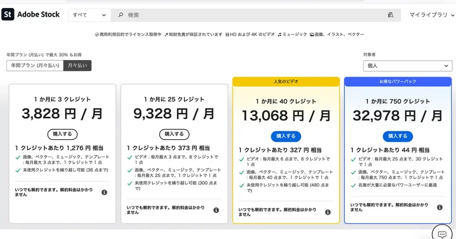The image size is (456, 239).
Task: Click 購入する for the 9,328 円 plan
Action: tap(174, 134)
